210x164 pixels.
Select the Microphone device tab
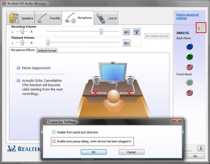(x=78, y=18)
